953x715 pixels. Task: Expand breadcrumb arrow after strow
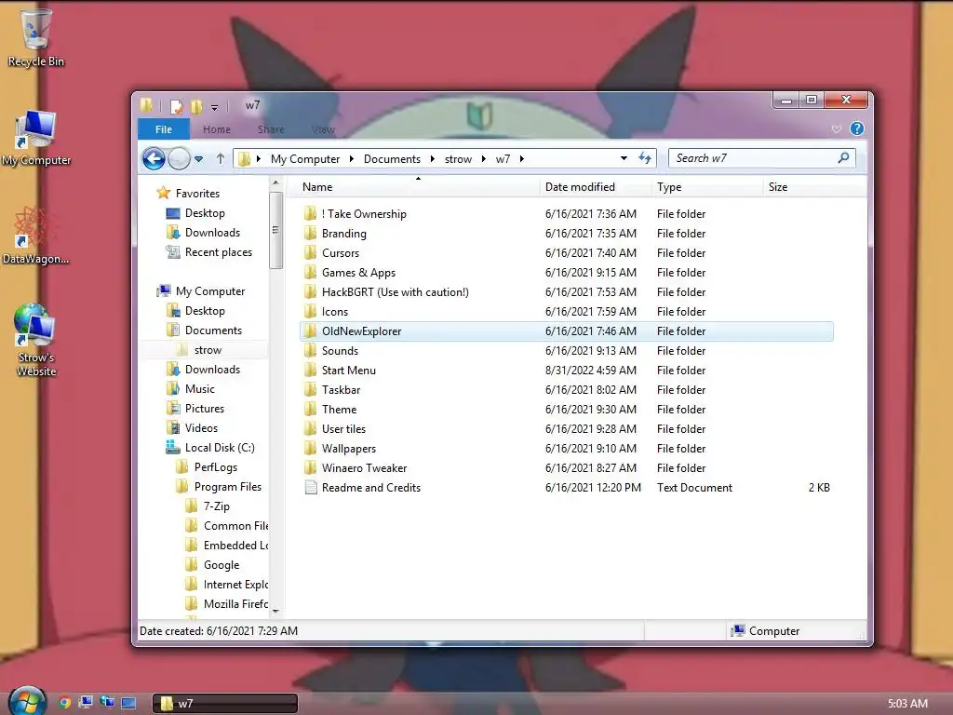(x=483, y=158)
